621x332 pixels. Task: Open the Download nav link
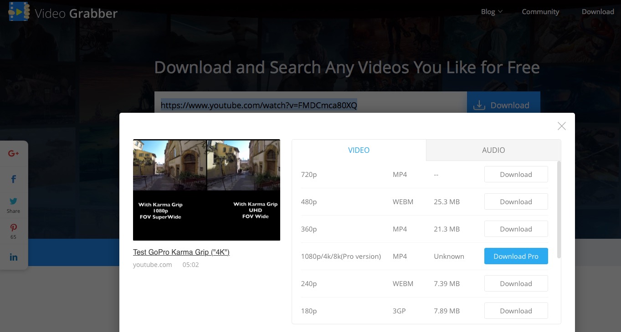598,12
